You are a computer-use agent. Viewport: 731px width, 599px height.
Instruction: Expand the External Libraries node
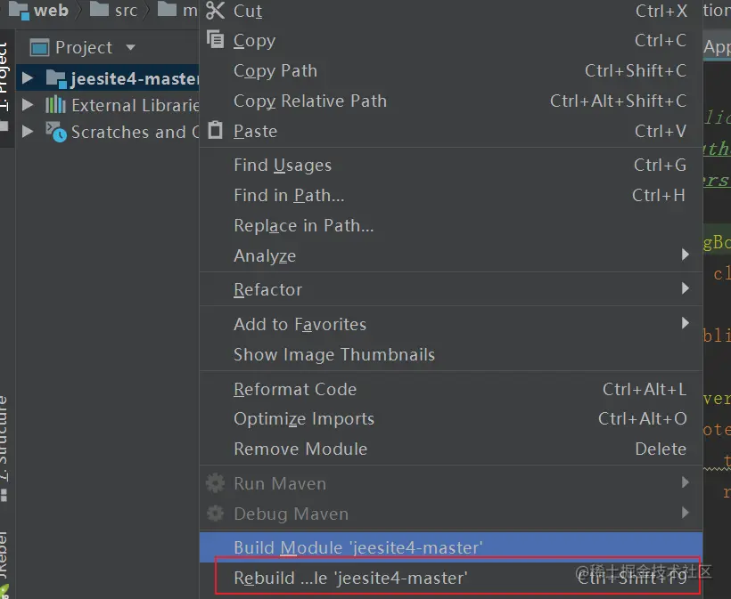(x=28, y=105)
